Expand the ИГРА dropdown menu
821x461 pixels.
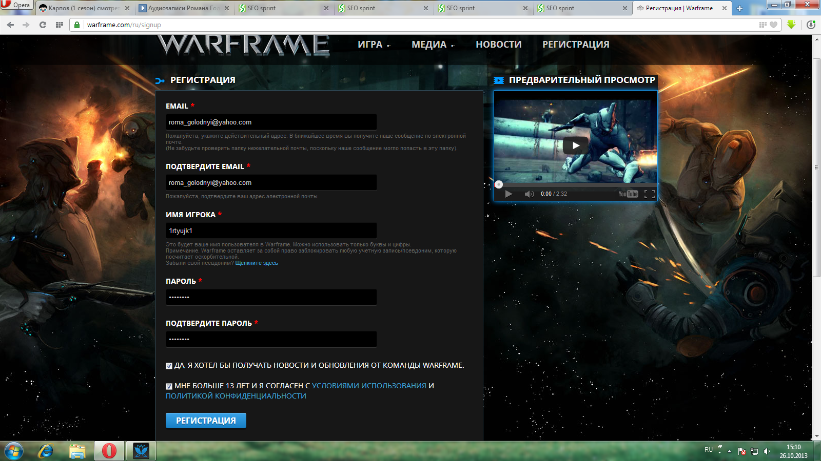tap(374, 45)
